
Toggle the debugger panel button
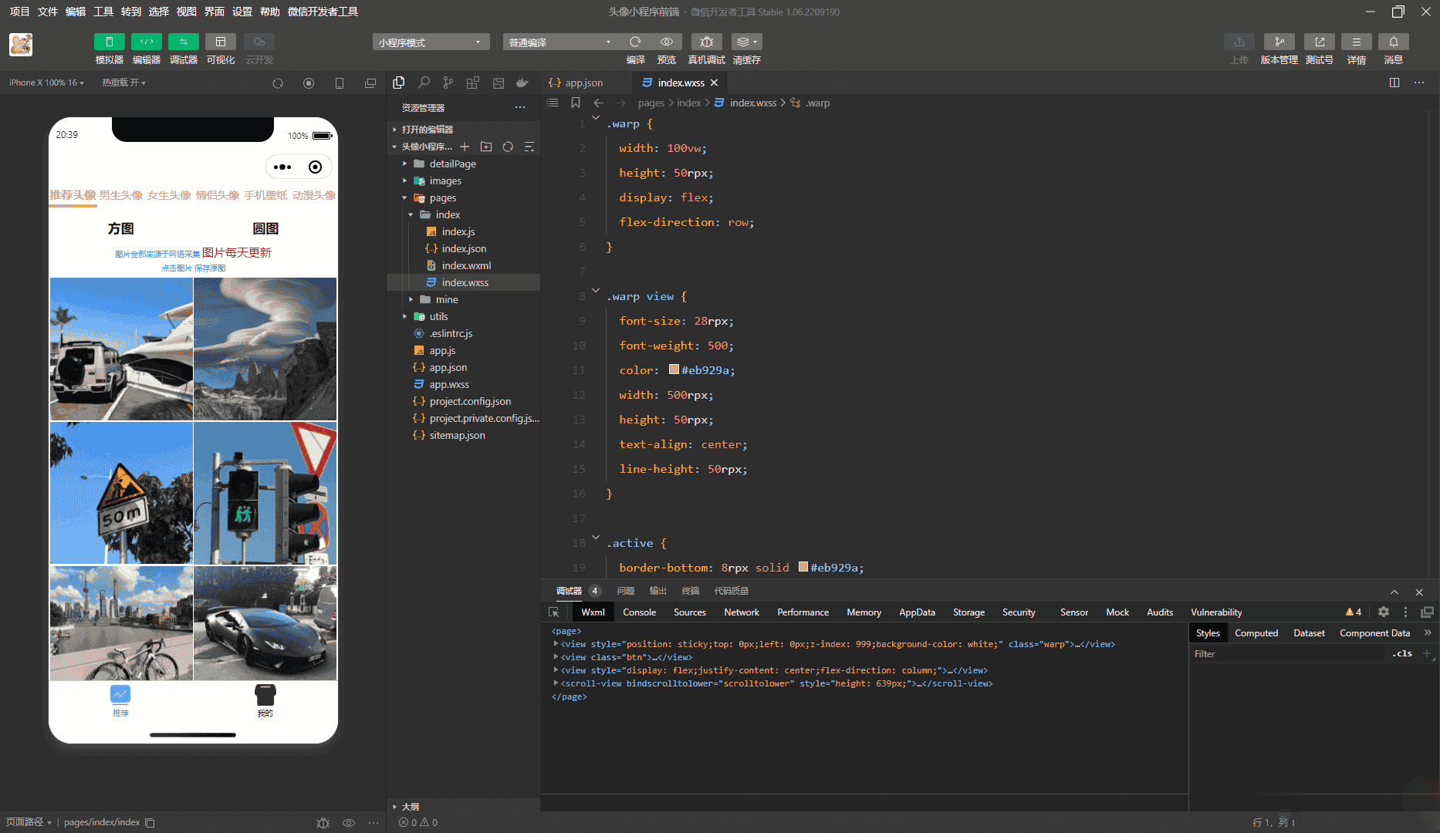pos(183,42)
